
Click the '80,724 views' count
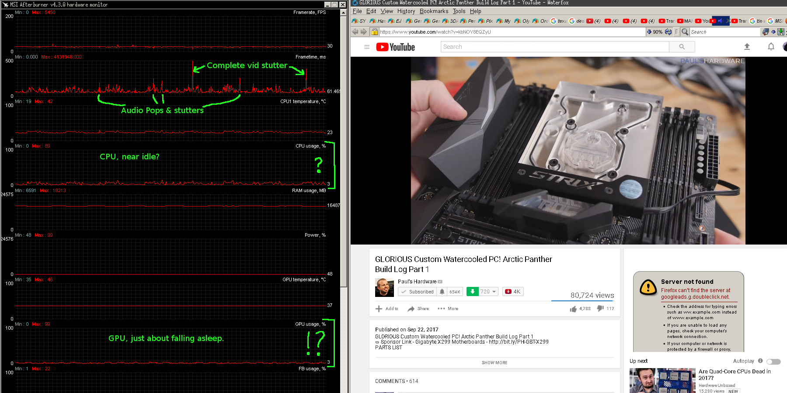click(592, 296)
